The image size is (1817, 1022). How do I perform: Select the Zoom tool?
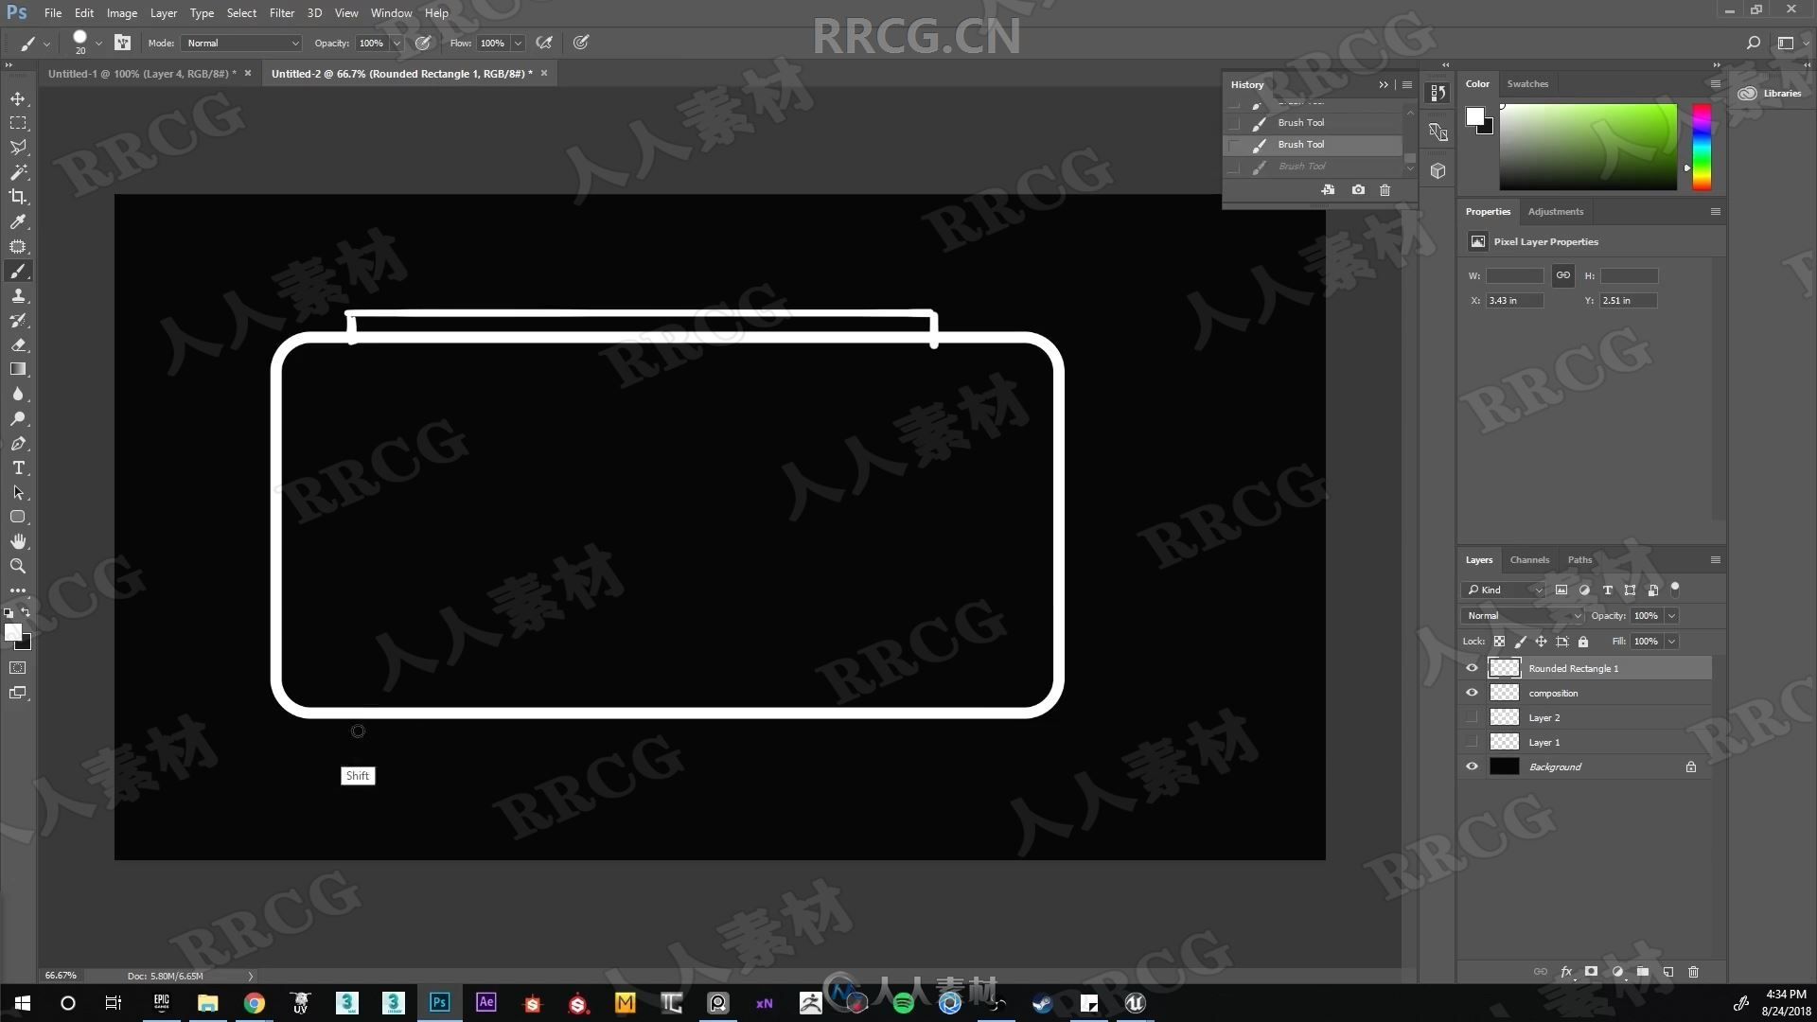pyautogui.click(x=17, y=567)
